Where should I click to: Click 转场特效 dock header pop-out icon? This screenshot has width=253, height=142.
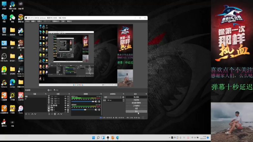coord(124,94)
